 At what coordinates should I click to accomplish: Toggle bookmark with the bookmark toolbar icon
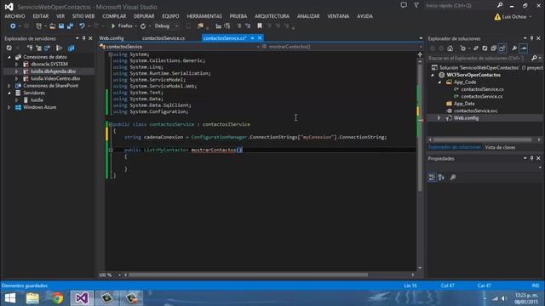[260, 26]
